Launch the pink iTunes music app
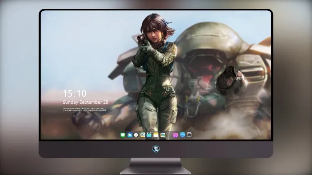Image resolution: width=312 pixels, height=175 pixels. coord(175,135)
